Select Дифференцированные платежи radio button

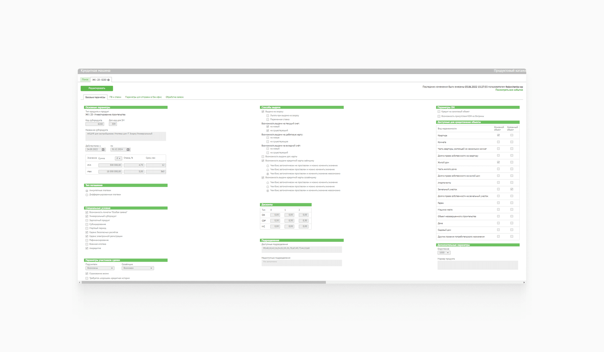[87, 195]
